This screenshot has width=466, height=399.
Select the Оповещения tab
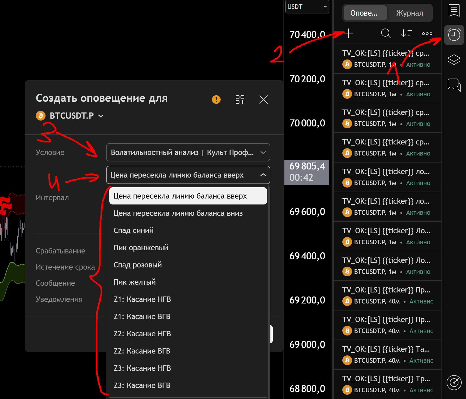click(364, 13)
